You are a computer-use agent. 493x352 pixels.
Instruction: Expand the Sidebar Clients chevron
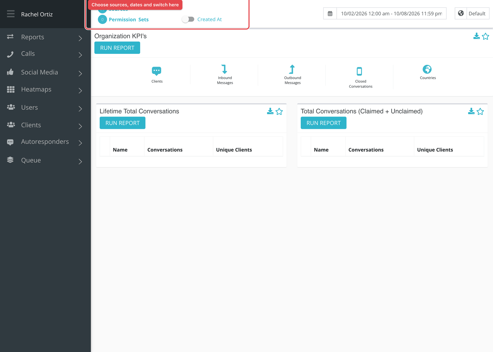click(80, 126)
